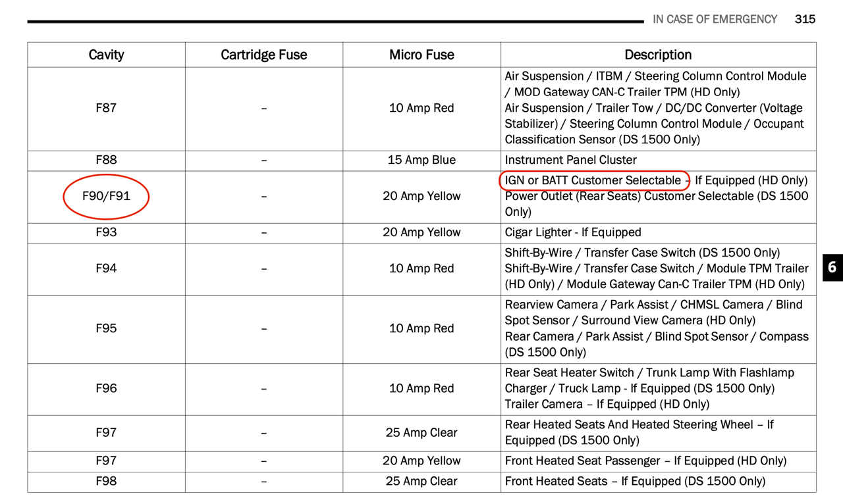
Task: Click 'Front Heated Seat Passenger – If Equipped' description
Action: pos(645,461)
